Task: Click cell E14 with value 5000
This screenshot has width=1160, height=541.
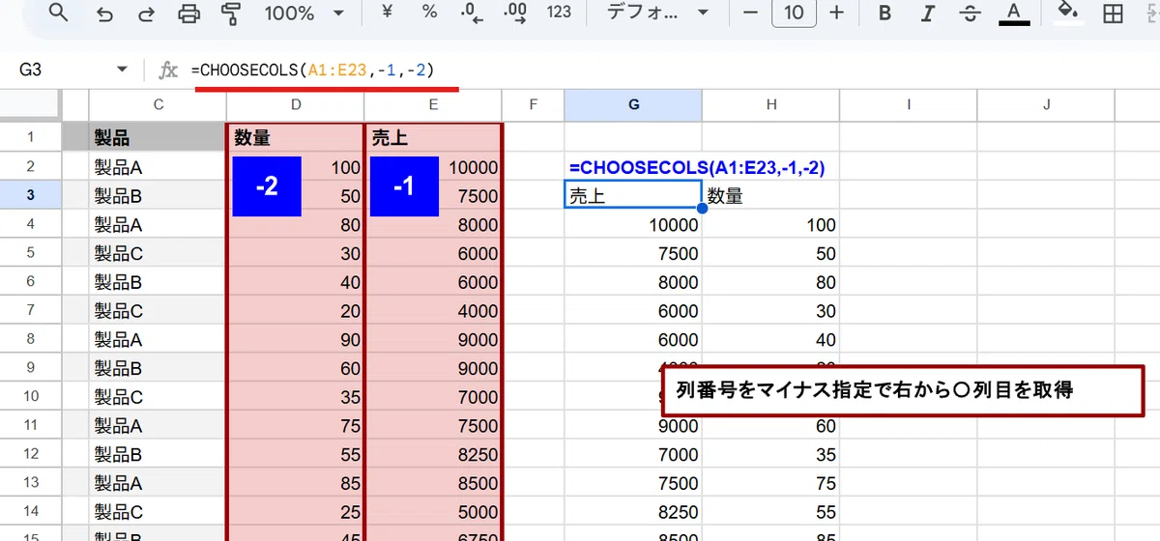Action: pos(433,513)
